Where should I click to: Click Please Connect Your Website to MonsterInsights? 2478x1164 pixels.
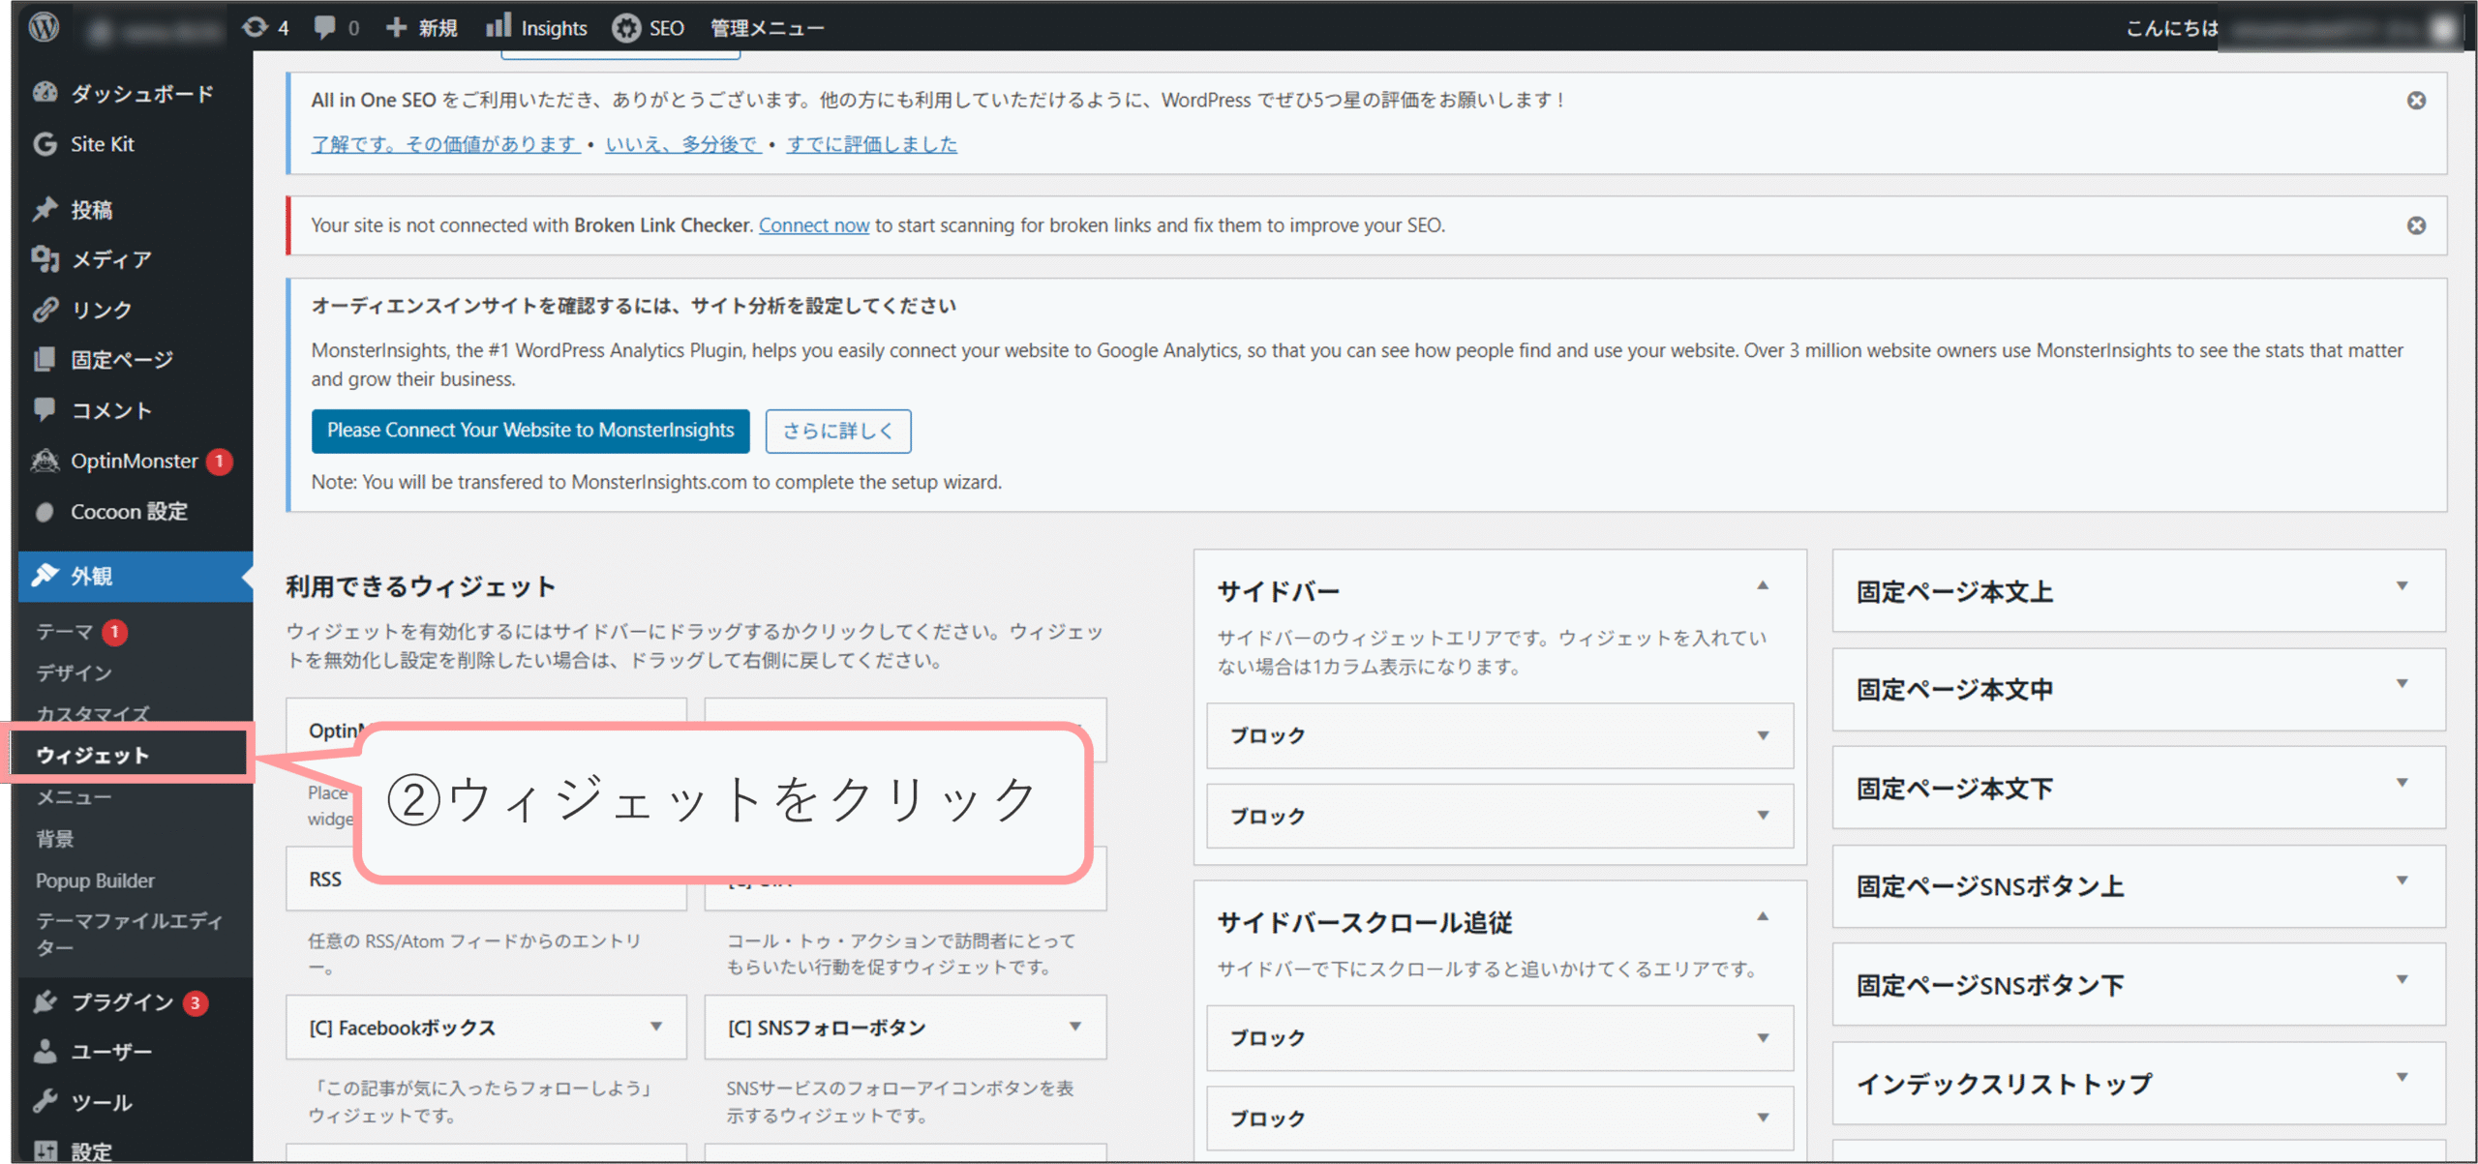(x=530, y=431)
